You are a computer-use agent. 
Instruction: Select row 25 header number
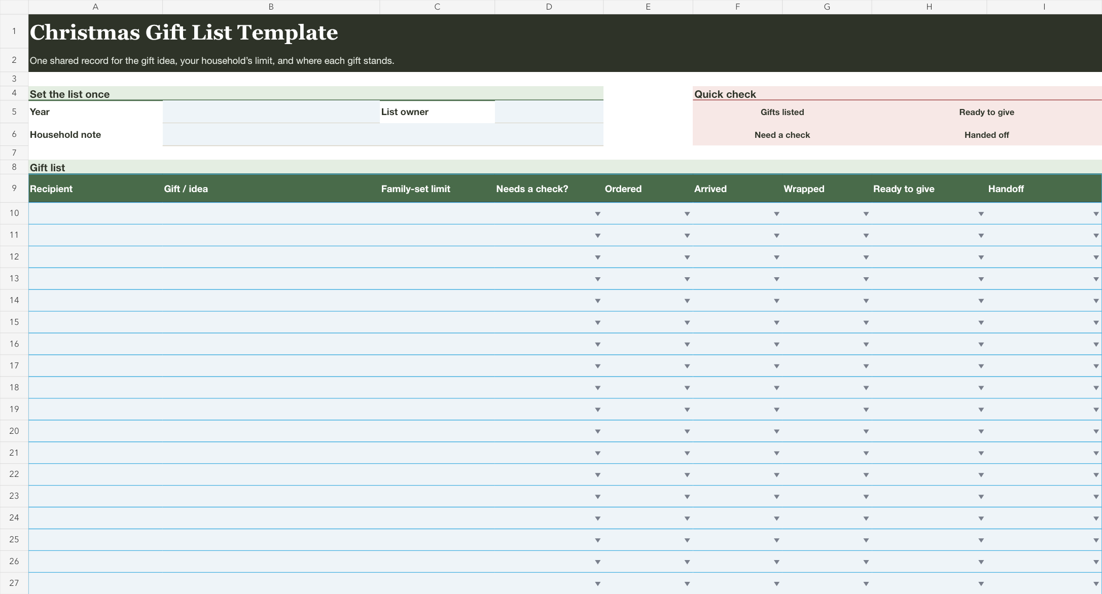tap(14, 540)
